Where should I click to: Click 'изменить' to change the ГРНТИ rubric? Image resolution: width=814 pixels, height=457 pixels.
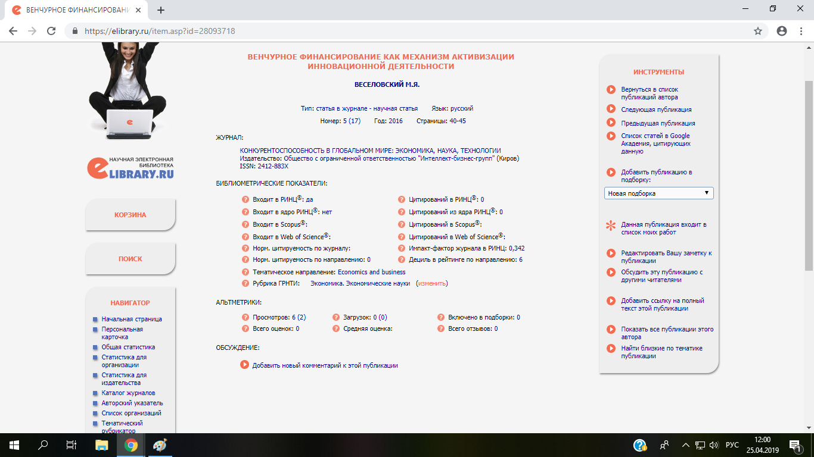[x=433, y=283]
